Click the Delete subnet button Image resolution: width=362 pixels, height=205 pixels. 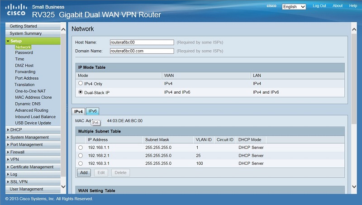(120, 173)
